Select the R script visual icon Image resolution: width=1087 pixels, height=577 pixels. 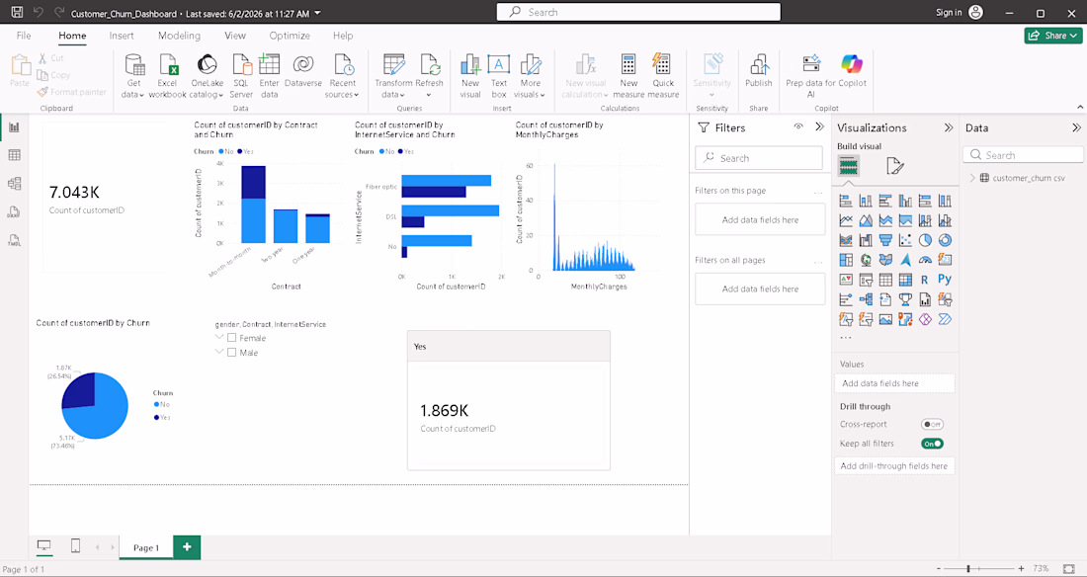pyautogui.click(x=925, y=280)
